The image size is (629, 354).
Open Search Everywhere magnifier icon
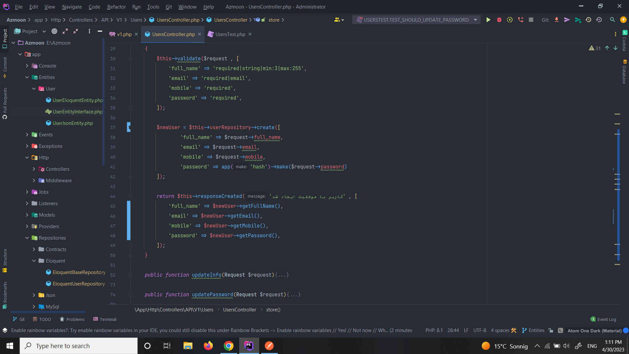(x=612, y=20)
